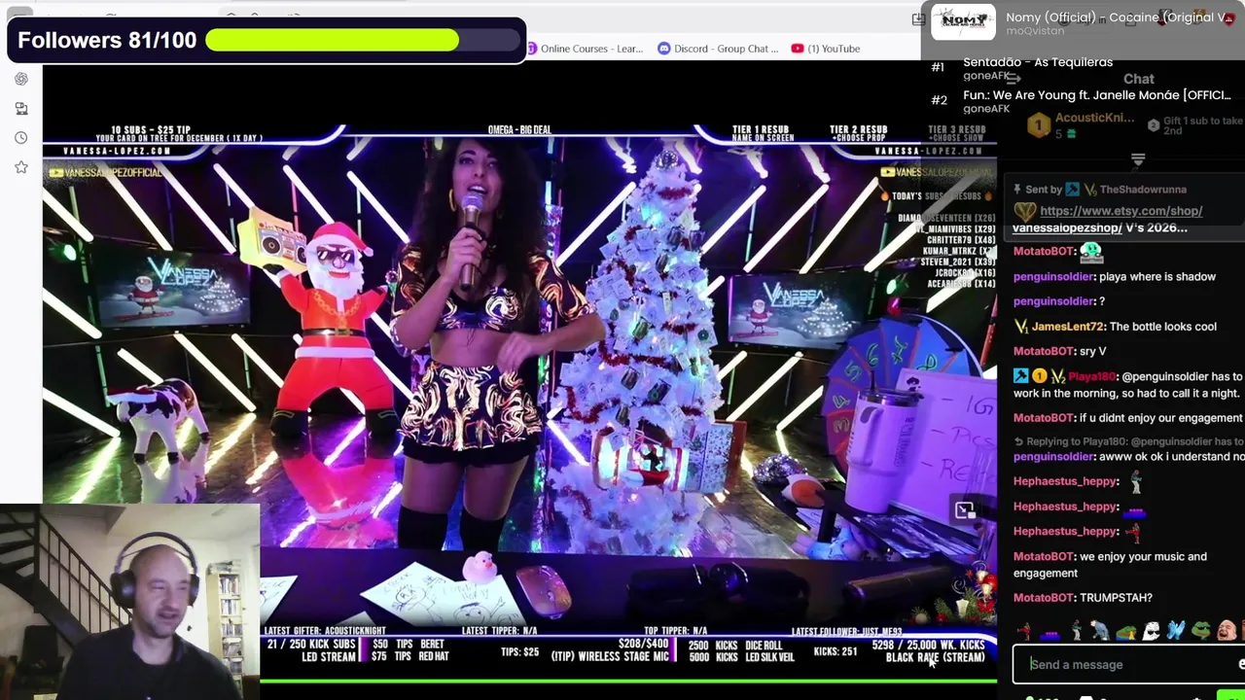Click the Nomy (Official) - Cocaine song title
1245x700 pixels.
pyautogui.click(x=1120, y=17)
